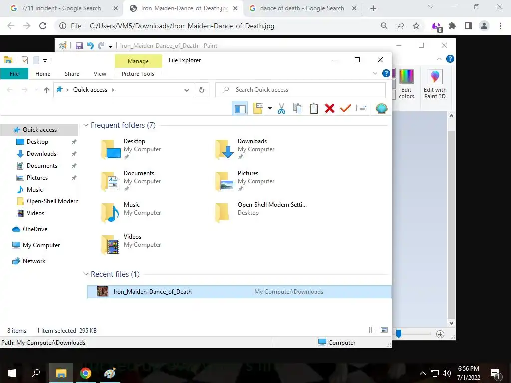Collapse the Paint ribbon chevron
The image size is (511, 383).
point(439,59)
